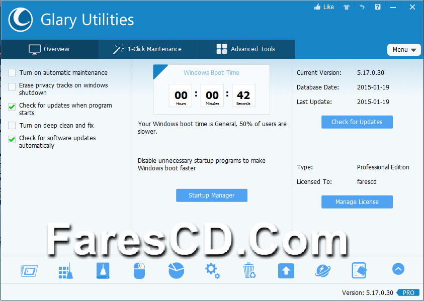The image size is (424, 301).
Task: Click the Professional Edition type text
Action: pos(383,167)
